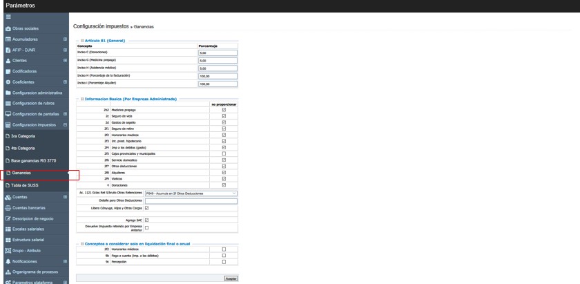
Task: Check the Cajas provinciales y municipales checkbox
Action: coord(224,153)
